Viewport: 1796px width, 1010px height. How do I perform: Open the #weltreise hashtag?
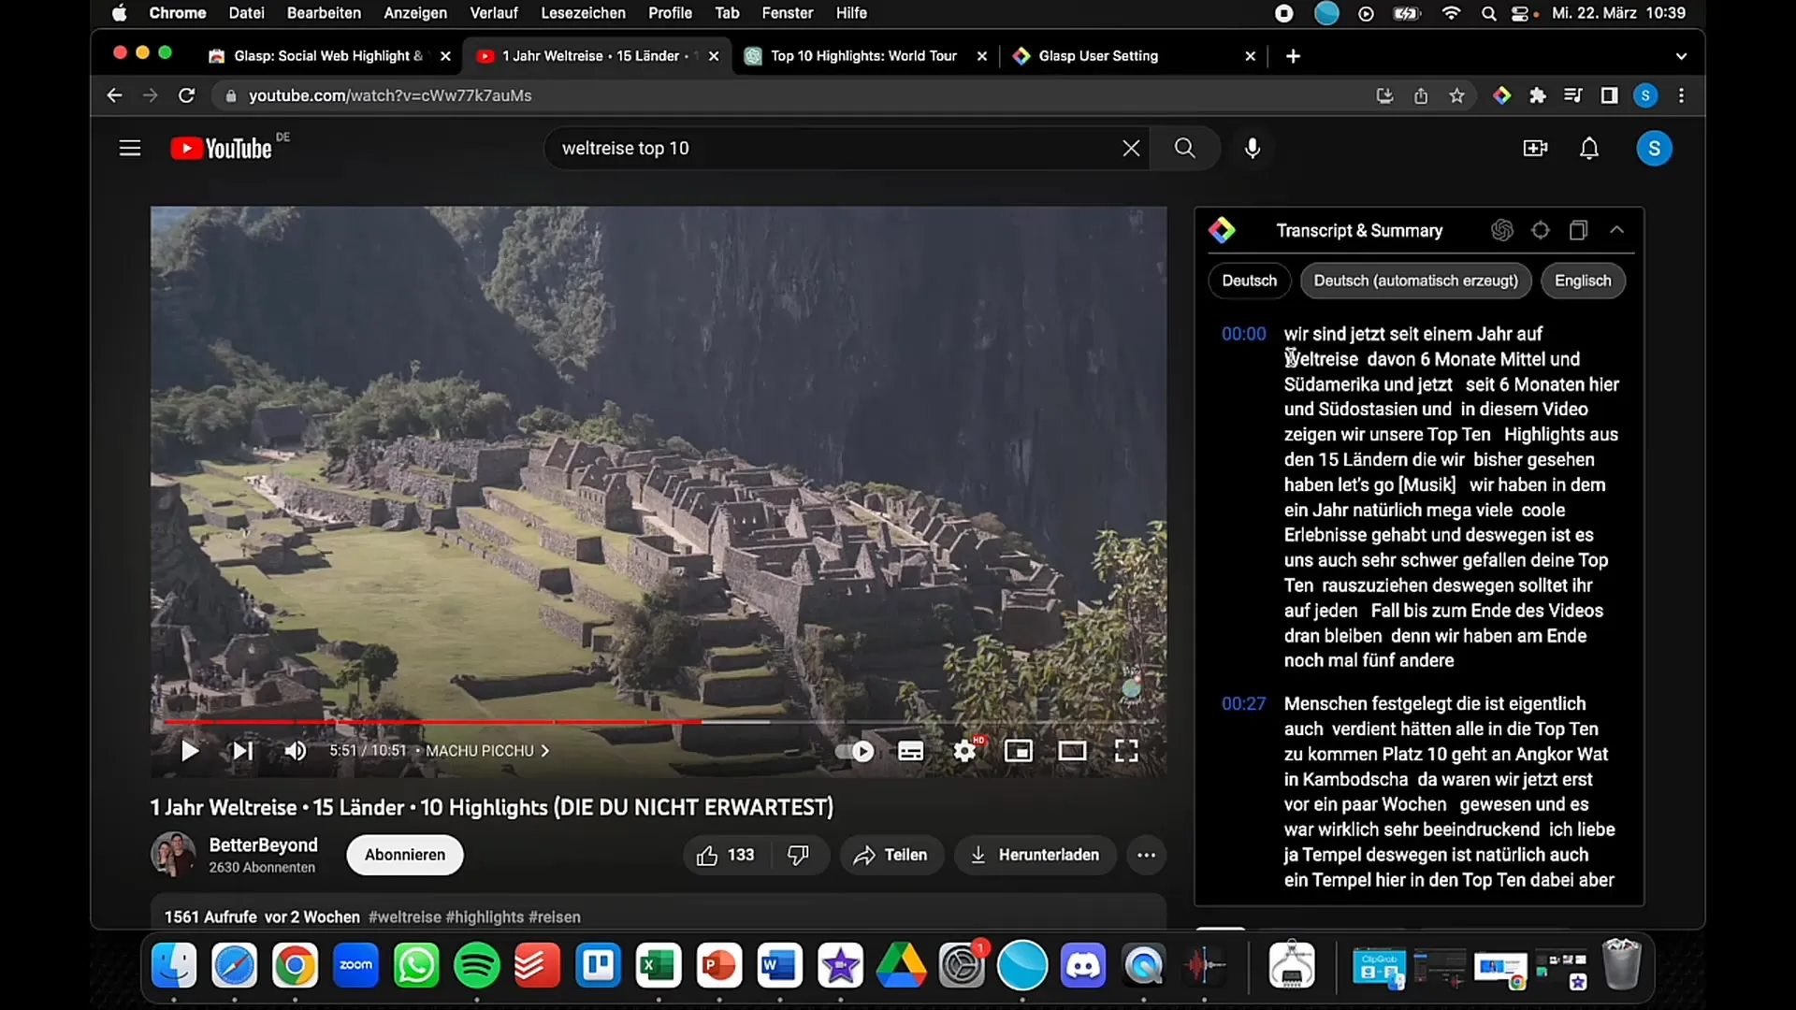(x=405, y=917)
